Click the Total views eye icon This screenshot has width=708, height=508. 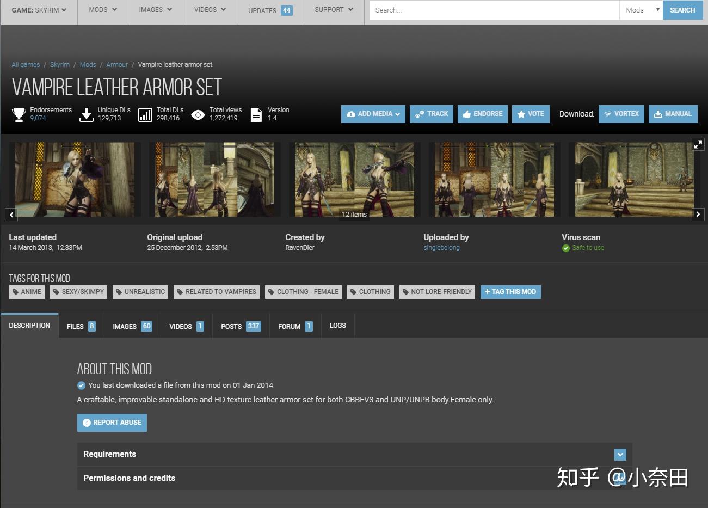tap(198, 114)
